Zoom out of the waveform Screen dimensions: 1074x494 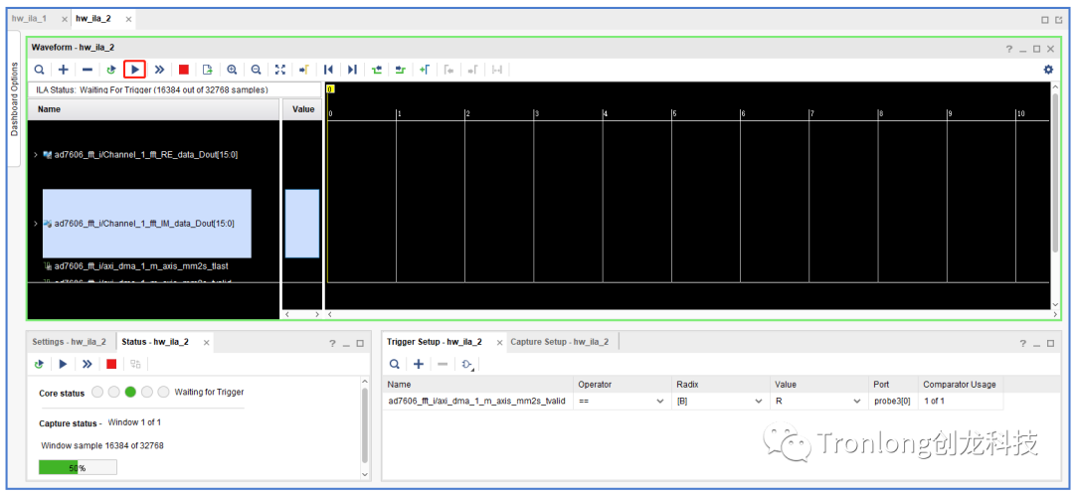(256, 70)
